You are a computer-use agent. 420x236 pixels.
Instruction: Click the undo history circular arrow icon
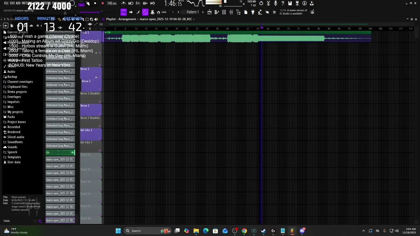point(261,3)
